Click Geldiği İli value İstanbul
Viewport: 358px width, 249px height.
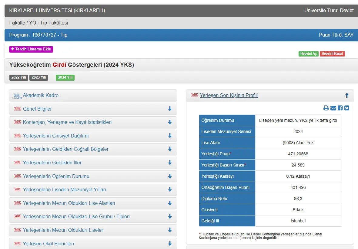[x=298, y=221]
